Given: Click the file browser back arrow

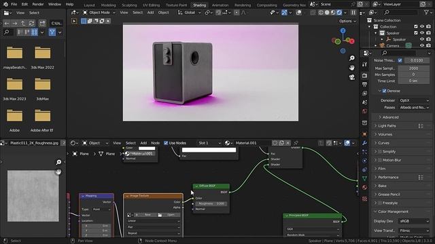Looking at the screenshot, I should (7, 23).
